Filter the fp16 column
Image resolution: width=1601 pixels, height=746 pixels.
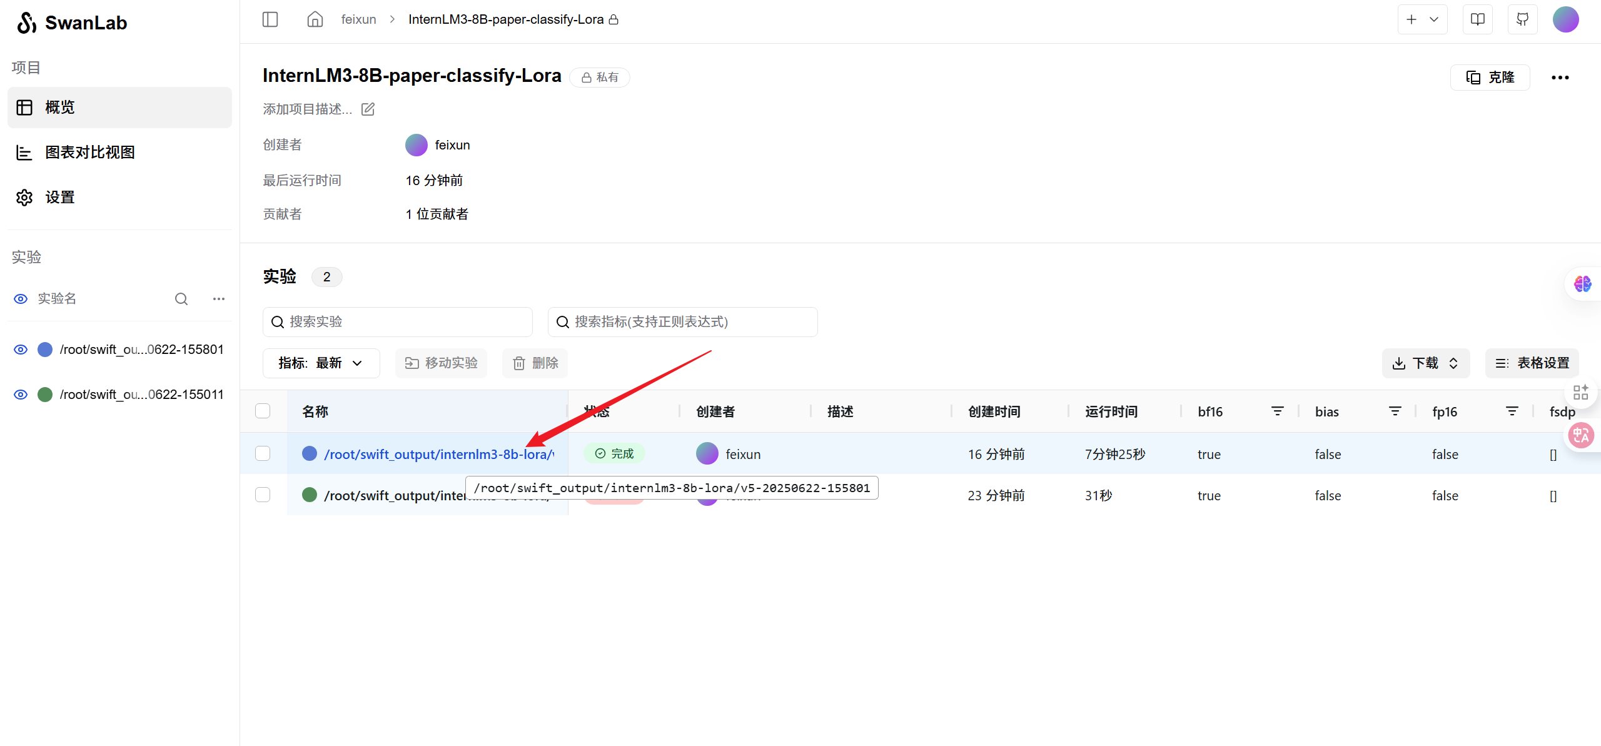[1512, 411]
